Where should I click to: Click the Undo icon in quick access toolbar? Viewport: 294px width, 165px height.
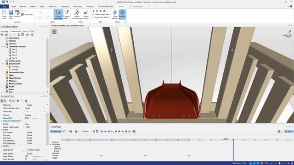click(7, 2)
